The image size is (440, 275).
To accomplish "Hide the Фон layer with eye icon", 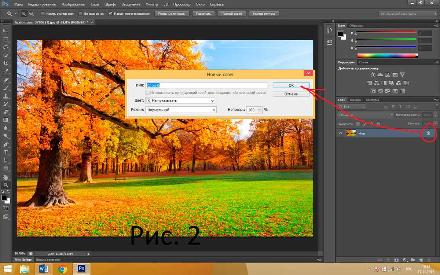I will tap(341, 133).
